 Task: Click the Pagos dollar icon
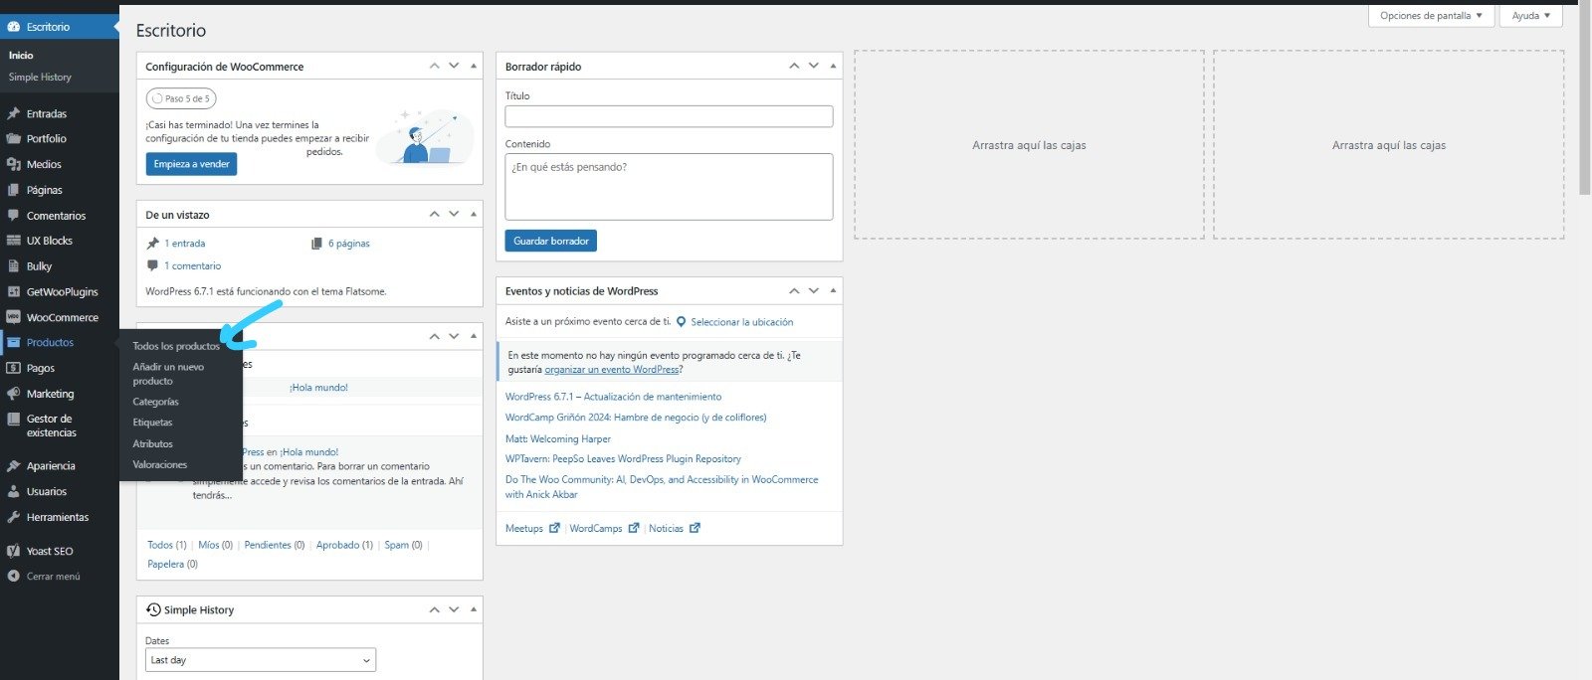point(14,368)
